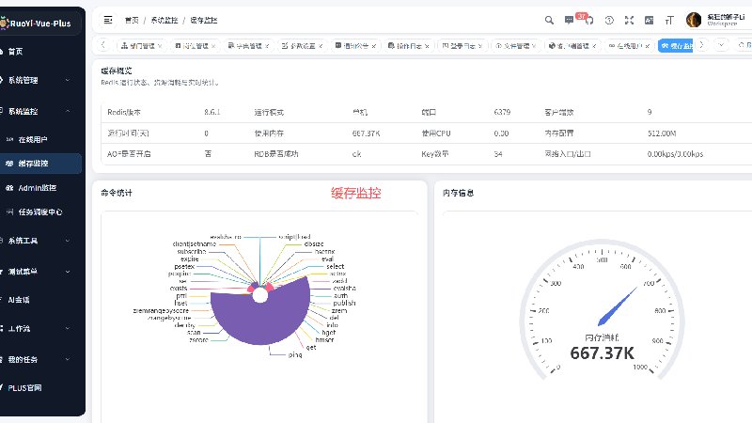Click the purple slice of command pie chart
This screenshot has height=423, width=752.
261,319
